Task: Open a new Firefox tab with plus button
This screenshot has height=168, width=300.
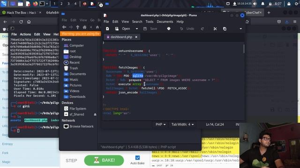Action: pyautogui.click(x=269, y=13)
